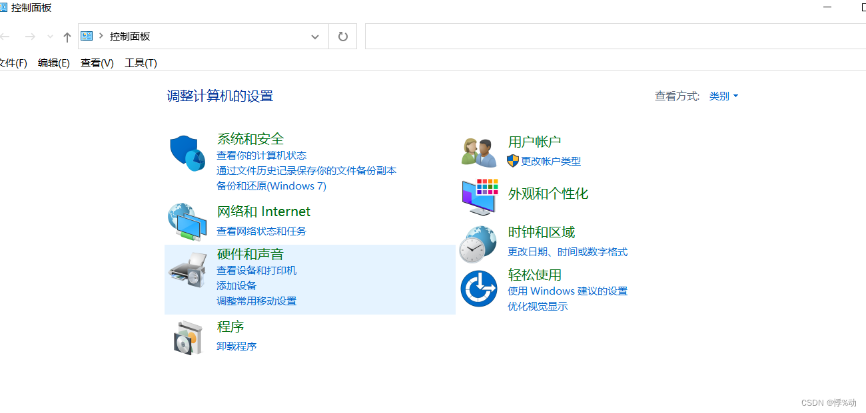Open the 工具(T) menu

click(x=141, y=63)
